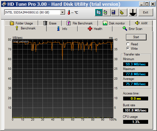Open the Disk monitor tab

click(x=114, y=23)
